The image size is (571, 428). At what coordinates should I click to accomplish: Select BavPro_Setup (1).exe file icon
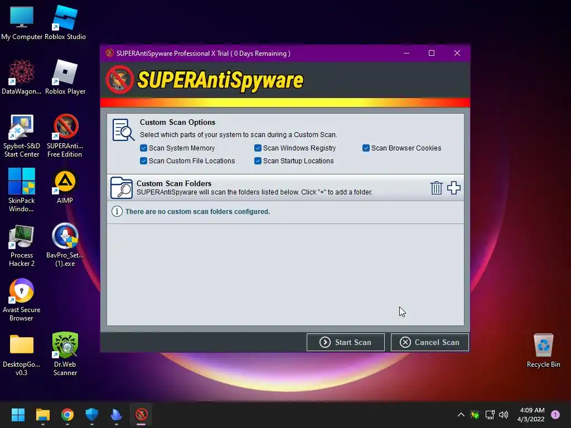(x=65, y=246)
